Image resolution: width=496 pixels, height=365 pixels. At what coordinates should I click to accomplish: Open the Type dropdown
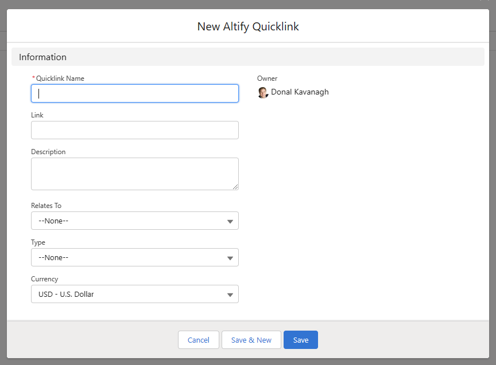tap(135, 257)
